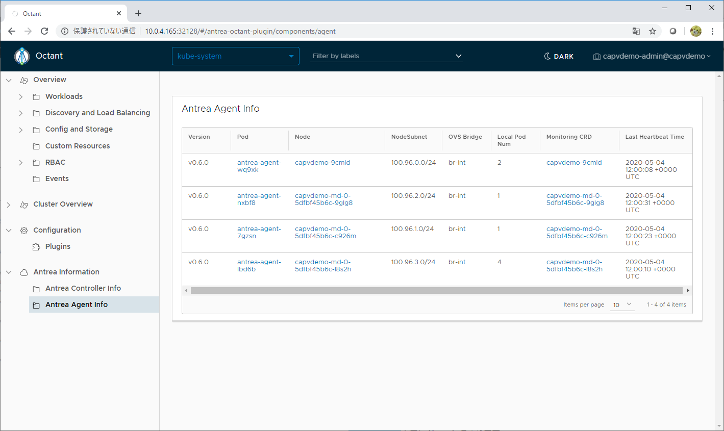Click the table scroll left arrow

(x=186, y=291)
